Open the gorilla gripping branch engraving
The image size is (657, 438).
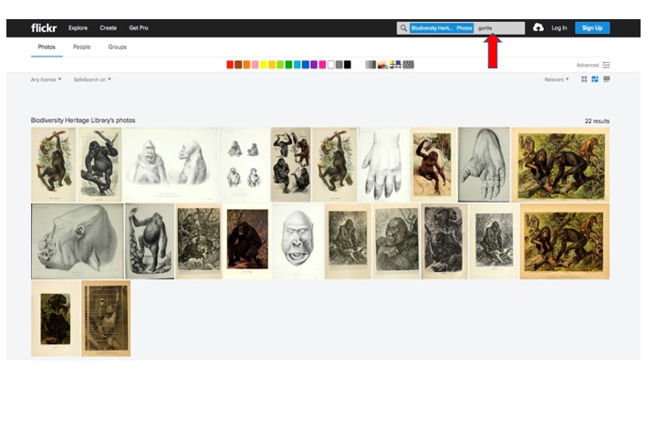pos(99,164)
